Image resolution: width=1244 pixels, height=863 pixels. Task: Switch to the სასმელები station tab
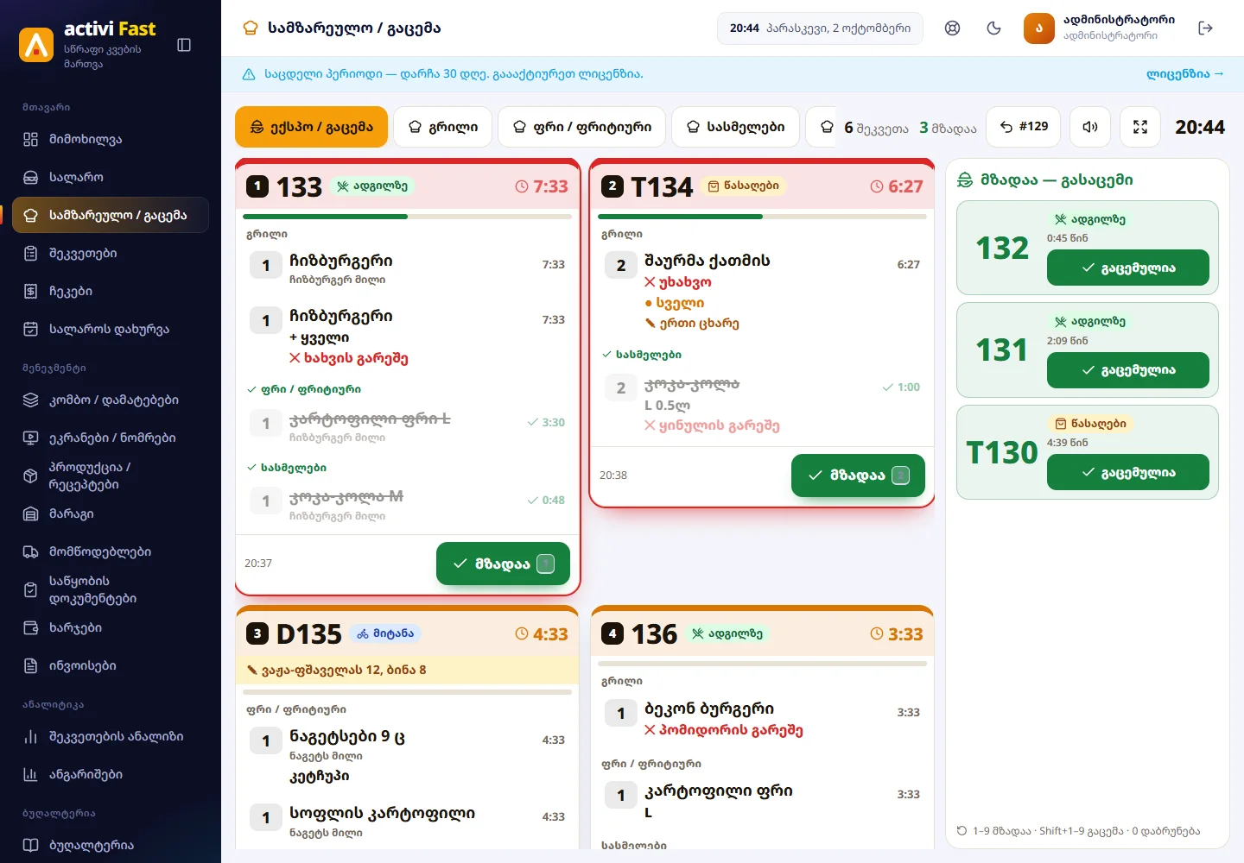pos(735,127)
